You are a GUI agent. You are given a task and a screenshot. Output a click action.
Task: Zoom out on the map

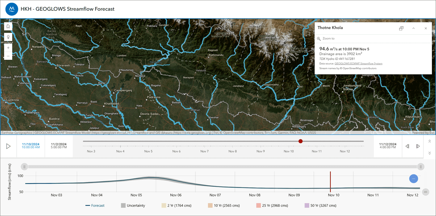(x=8, y=56)
